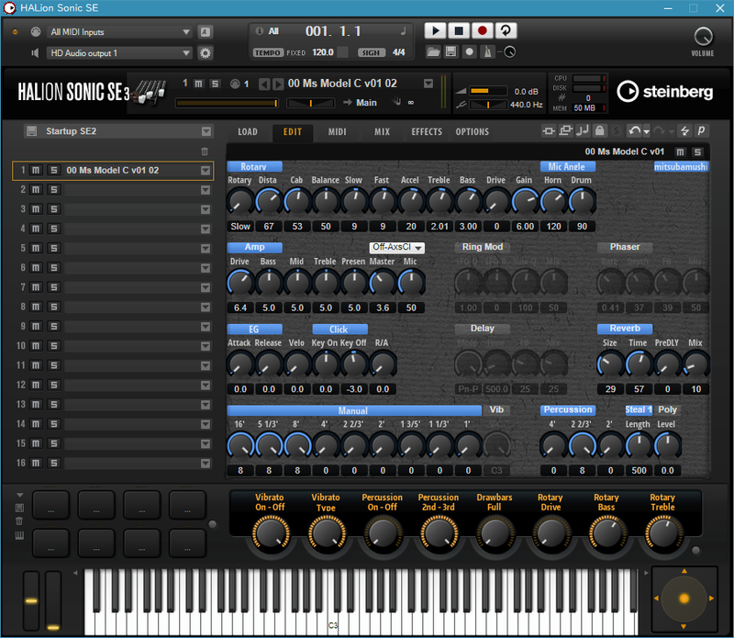Toggle solo in 00 Ms Model C v01 header

[697, 151]
